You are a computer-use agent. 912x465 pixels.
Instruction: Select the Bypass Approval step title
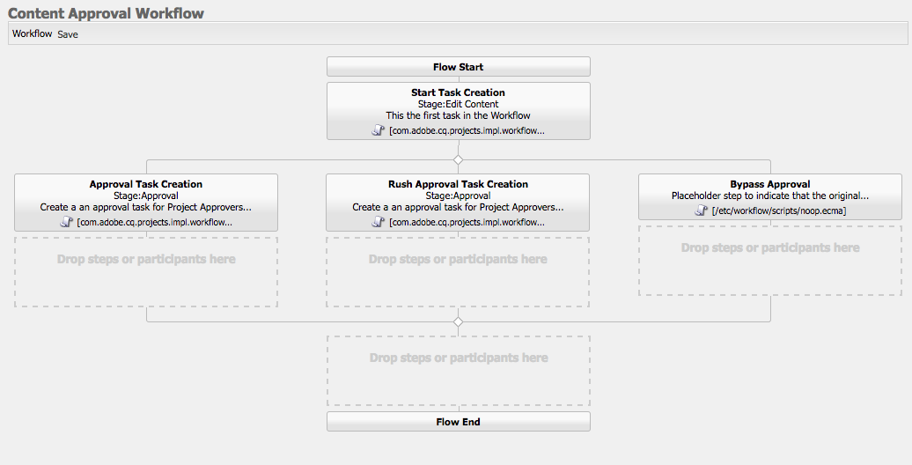[770, 184]
